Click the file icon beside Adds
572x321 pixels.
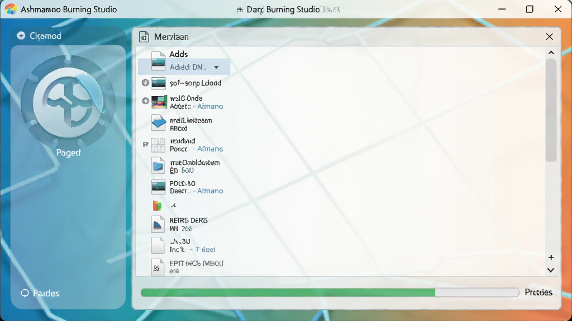[158, 60]
